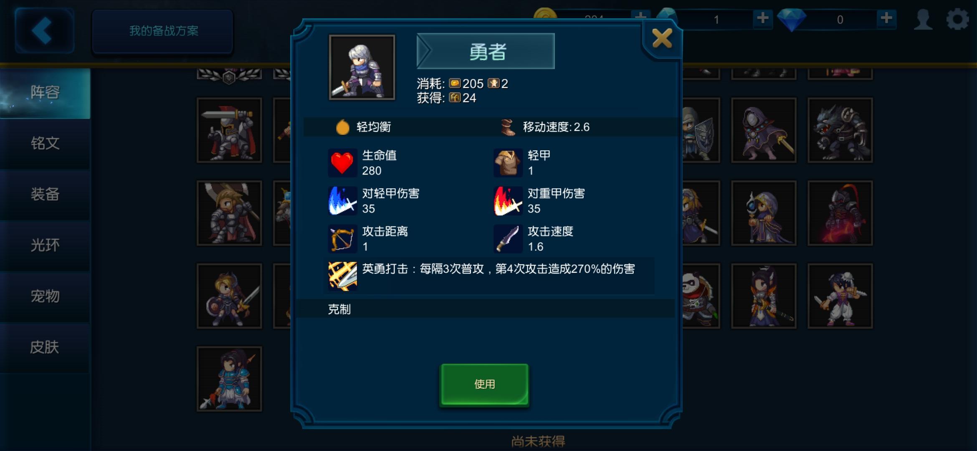Viewport: 977px width, 451px height.
Task: Open the player profile icon
Action: [923, 19]
